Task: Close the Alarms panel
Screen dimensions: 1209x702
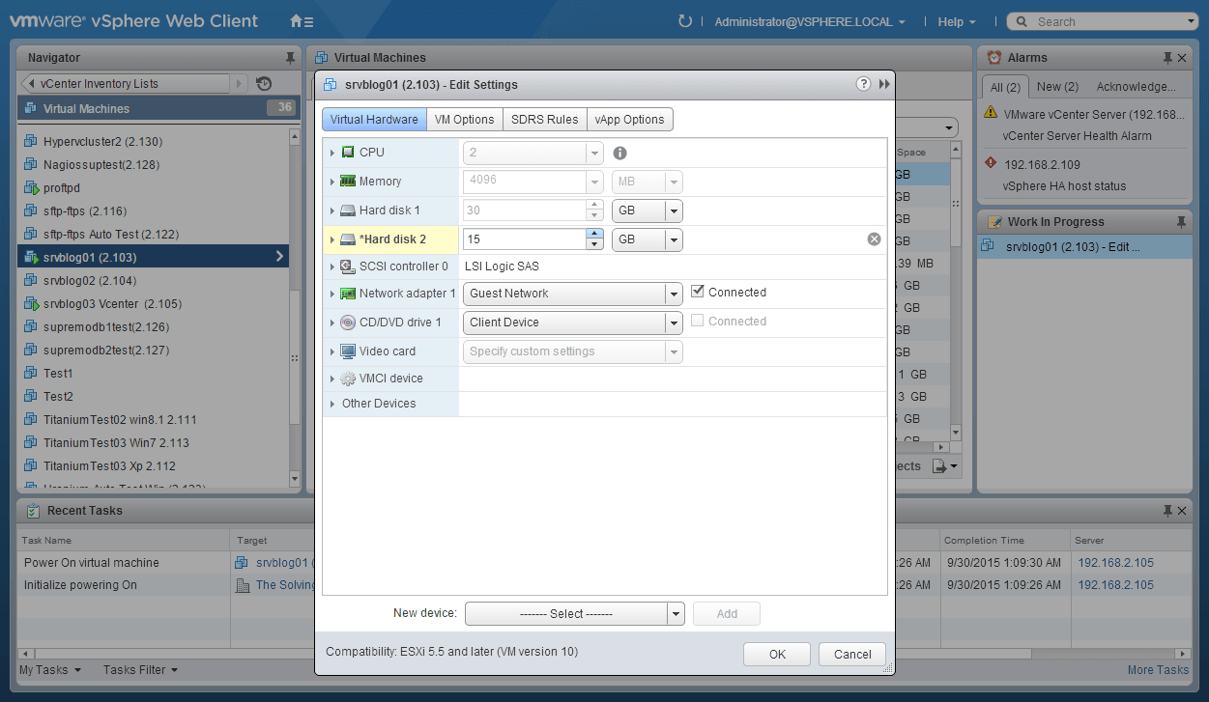Action: pyautogui.click(x=1182, y=58)
